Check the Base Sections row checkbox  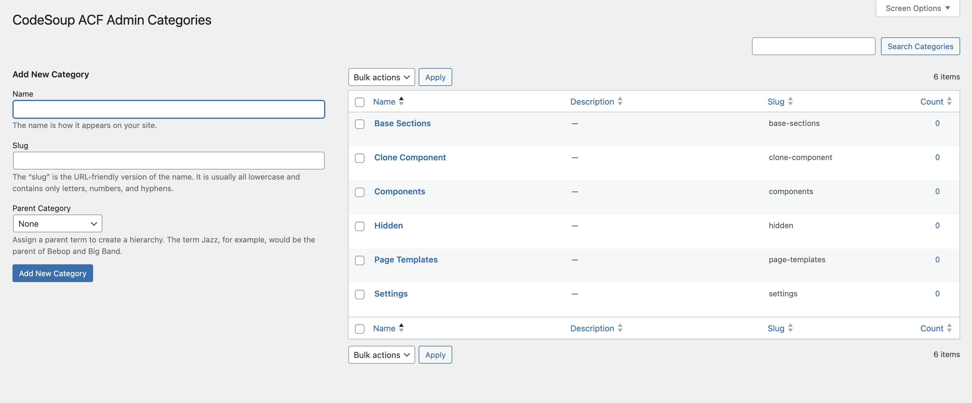tap(360, 124)
